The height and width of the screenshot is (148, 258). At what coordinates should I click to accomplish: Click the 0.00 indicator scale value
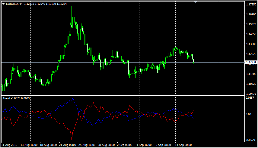point(248,114)
